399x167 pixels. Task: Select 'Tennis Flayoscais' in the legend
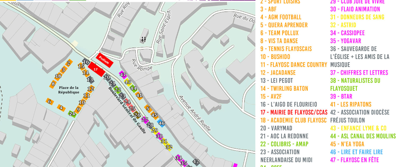(x=286, y=49)
